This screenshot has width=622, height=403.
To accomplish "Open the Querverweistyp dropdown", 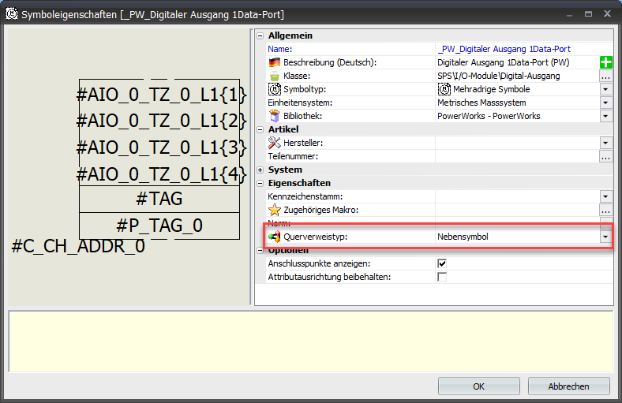I will [x=605, y=237].
